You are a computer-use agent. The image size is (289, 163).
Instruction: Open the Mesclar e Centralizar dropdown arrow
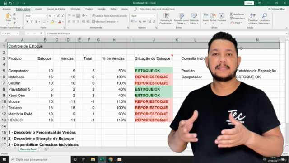[x=117, y=22]
